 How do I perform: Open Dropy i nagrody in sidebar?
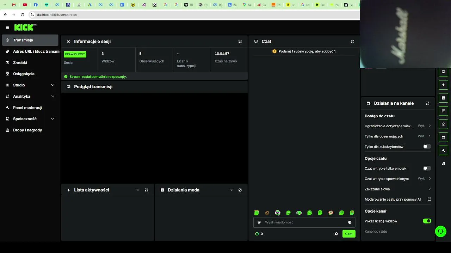tap(30, 130)
